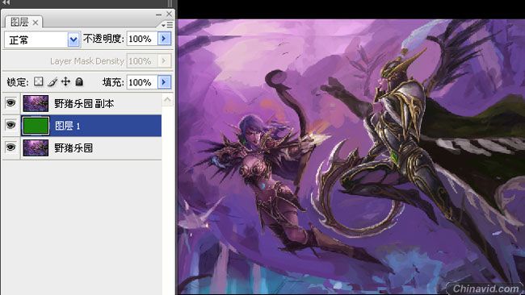Close the Layers panel window
Image resolution: width=525 pixels, height=295 pixels.
169,14
